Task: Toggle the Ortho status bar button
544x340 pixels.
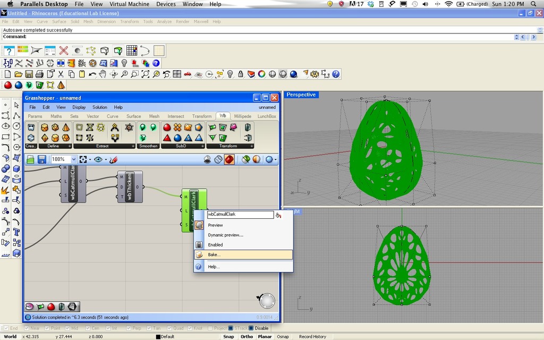Action: [246, 336]
